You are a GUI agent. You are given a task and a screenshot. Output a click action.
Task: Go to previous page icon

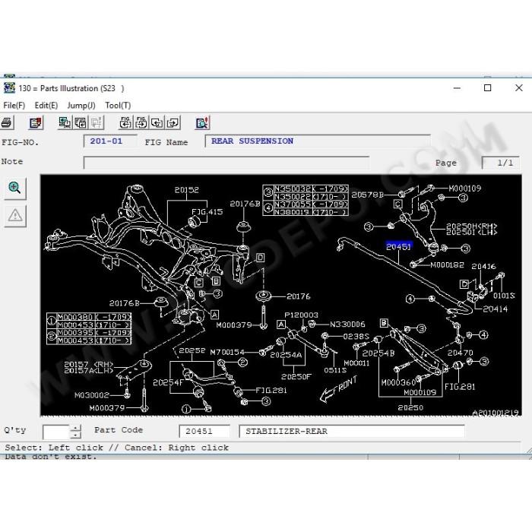tap(157, 122)
